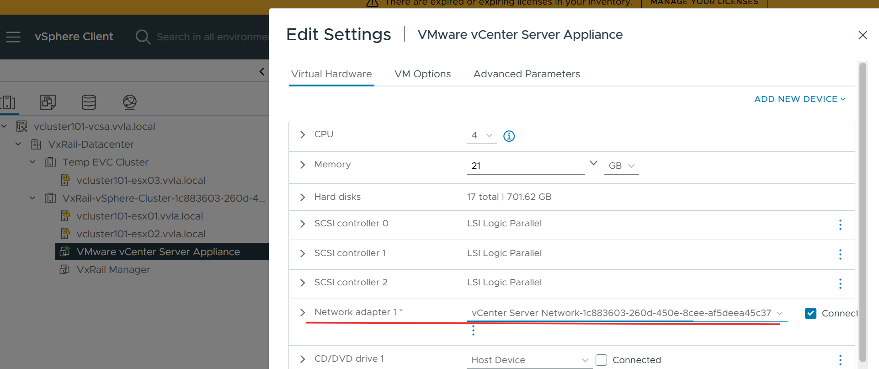Click the Add New Device button

click(x=799, y=99)
